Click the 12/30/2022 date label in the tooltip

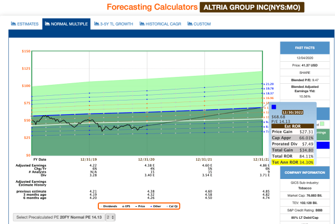click(x=293, y=113)
